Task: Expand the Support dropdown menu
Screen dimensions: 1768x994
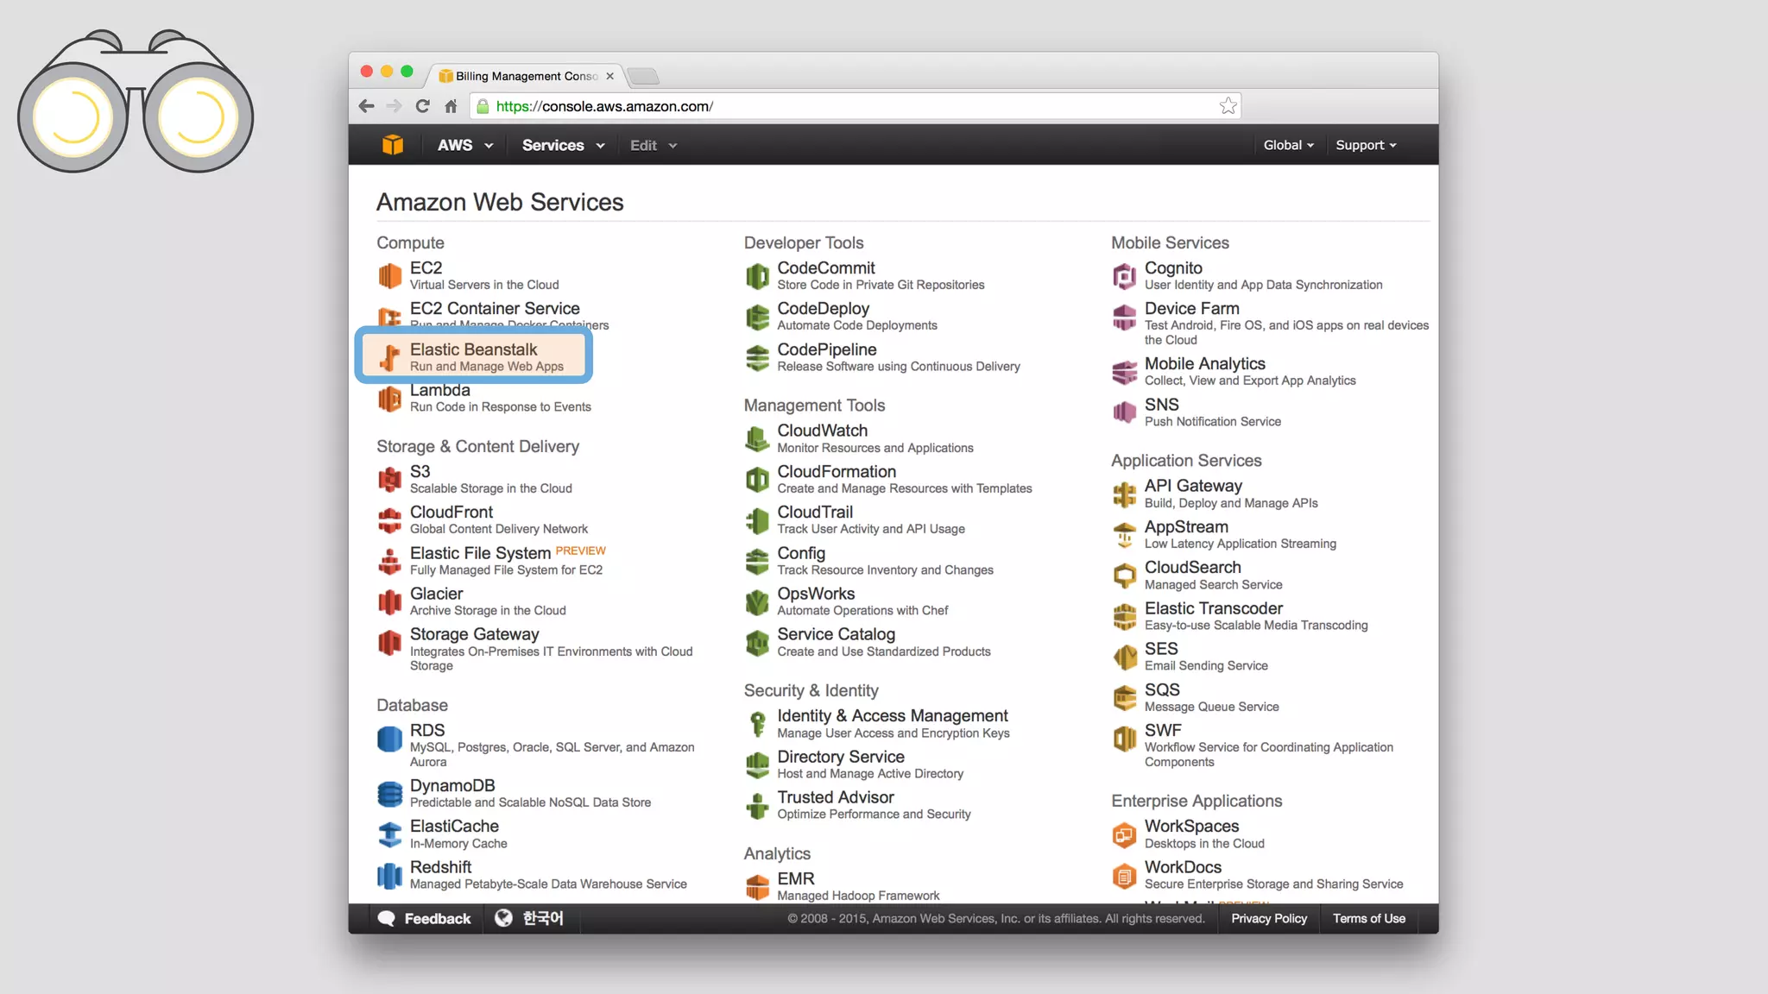Action: point(1365,145)
